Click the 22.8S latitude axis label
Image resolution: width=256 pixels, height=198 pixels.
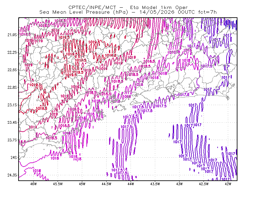(x=12, y=87)
